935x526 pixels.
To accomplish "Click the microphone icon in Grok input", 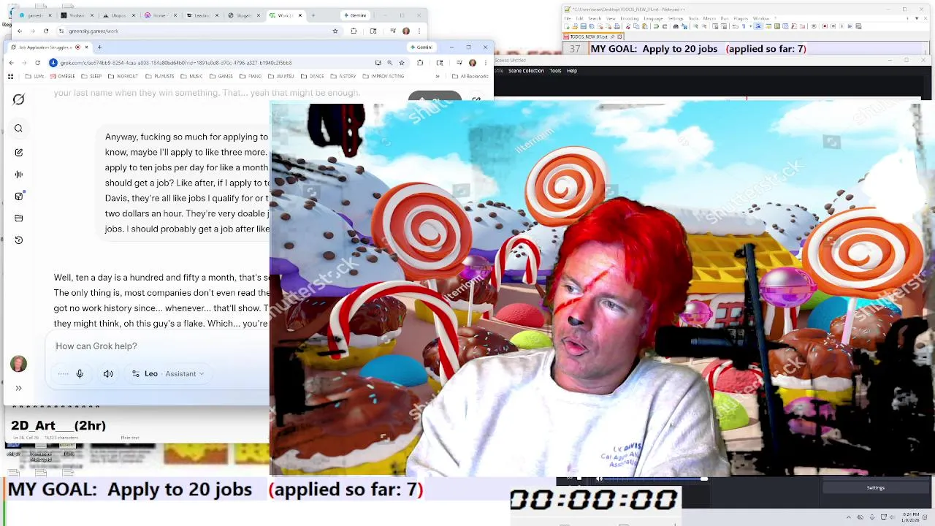I will pyautogui.click(x=80, y=373).
